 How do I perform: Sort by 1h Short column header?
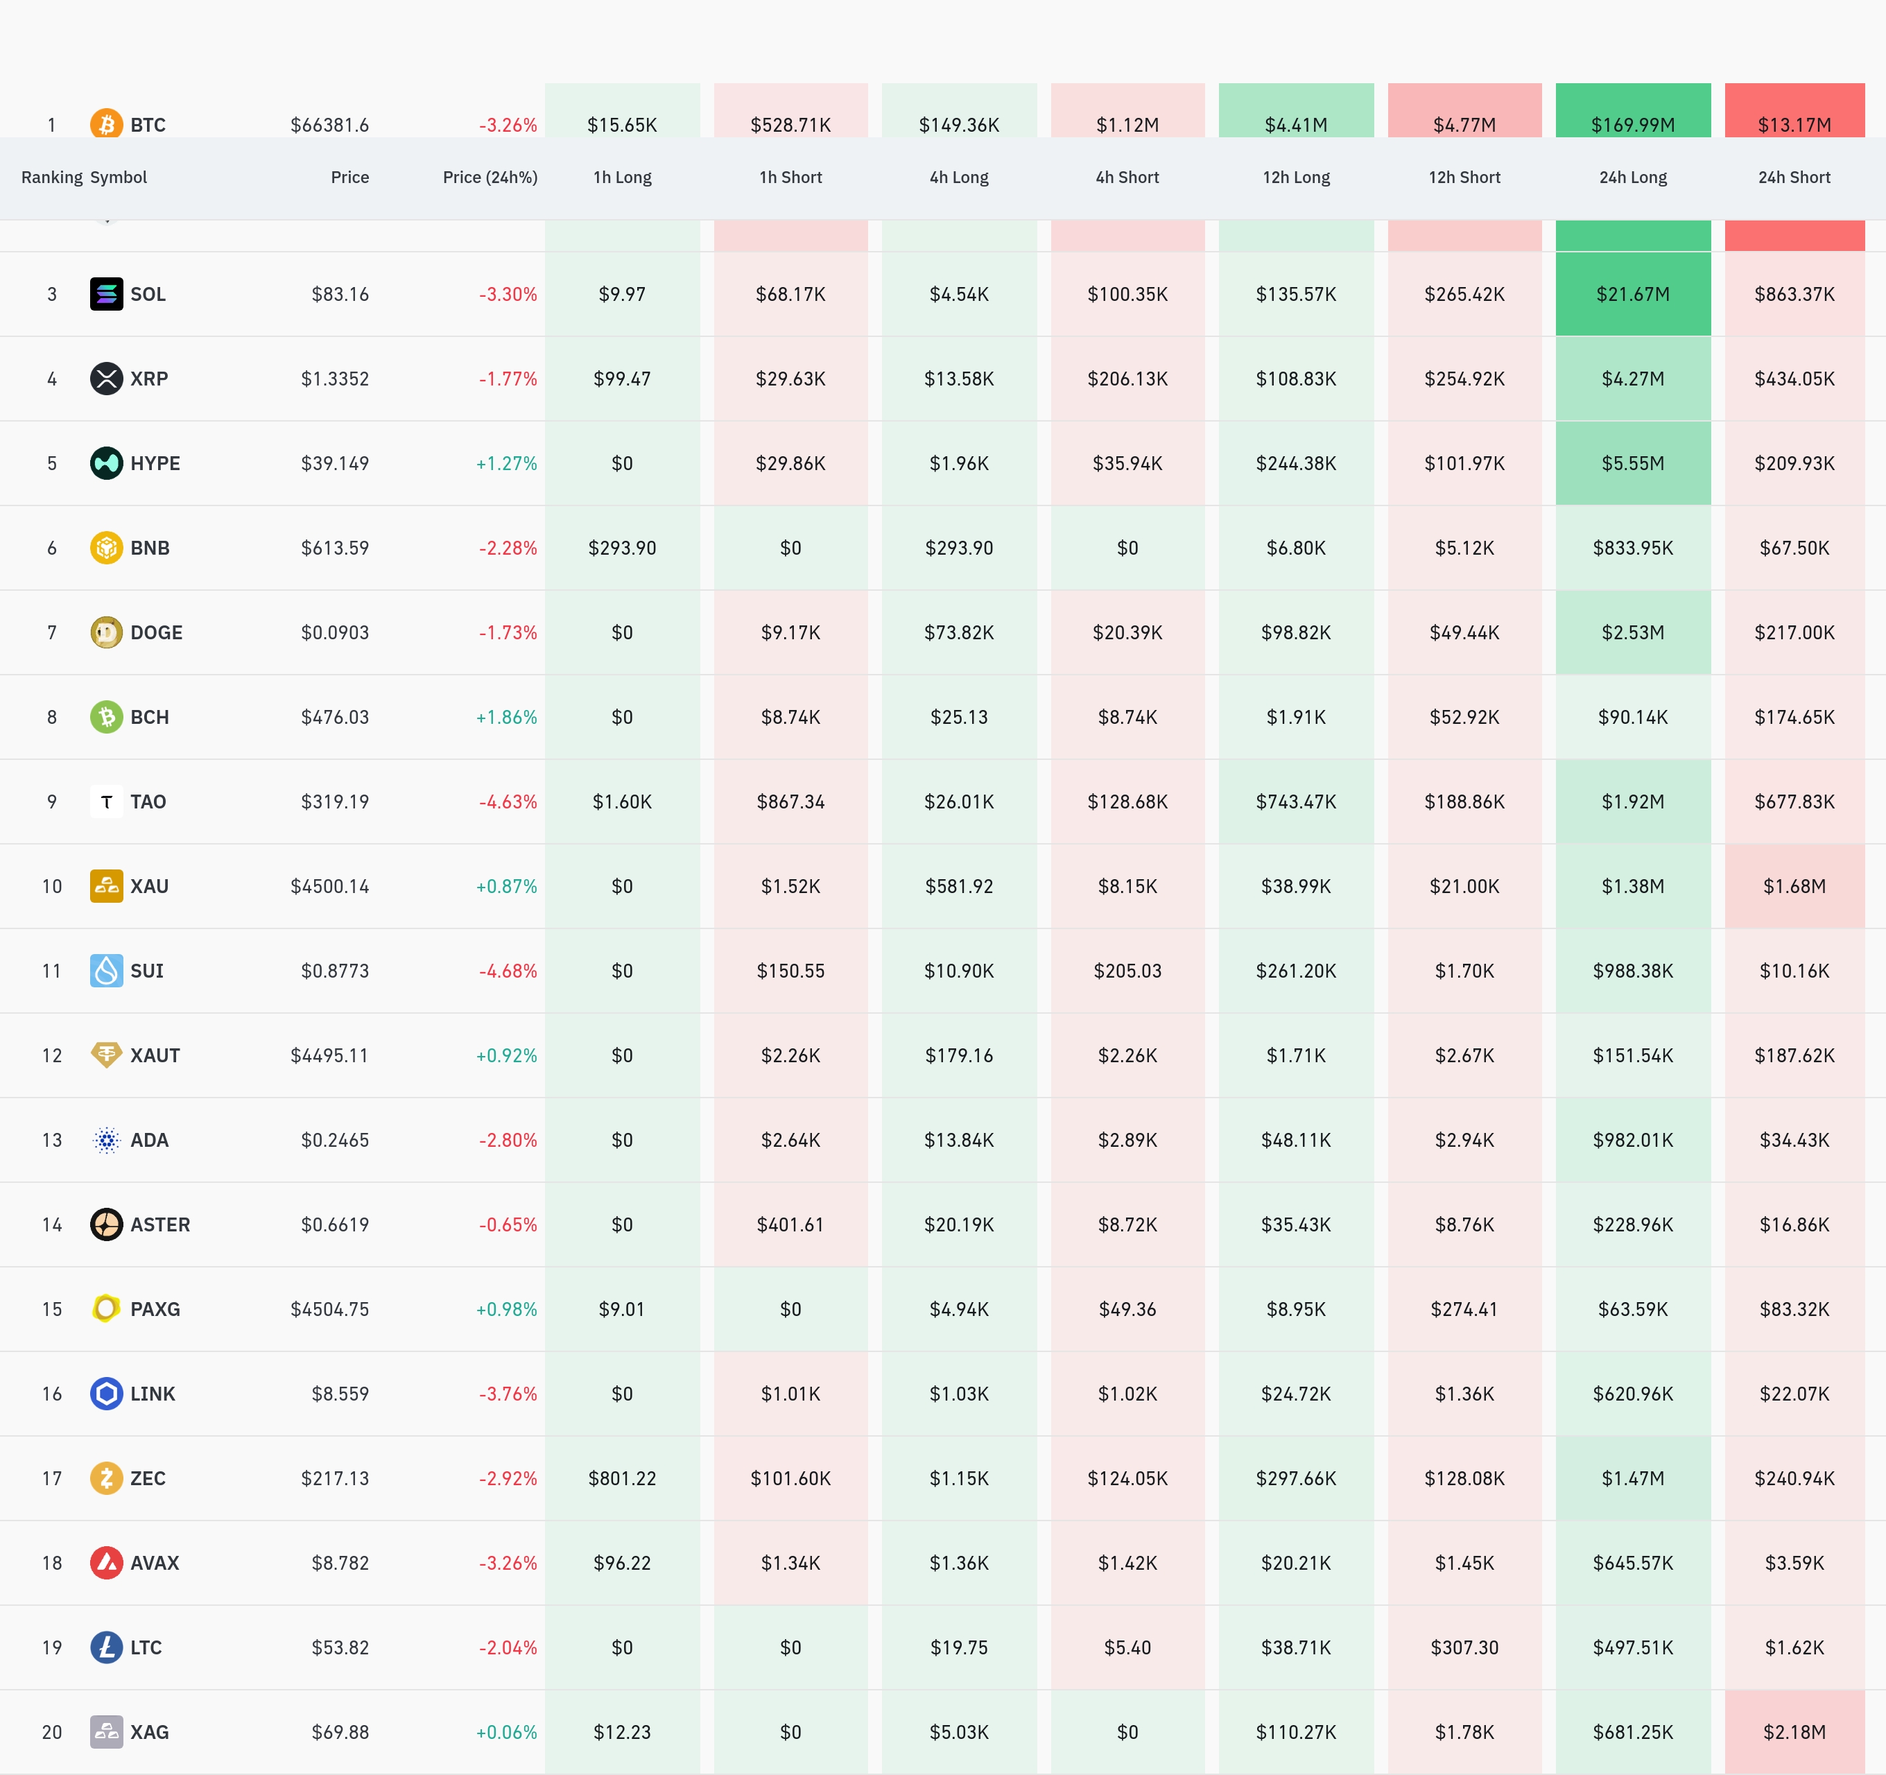coord(790,177)
